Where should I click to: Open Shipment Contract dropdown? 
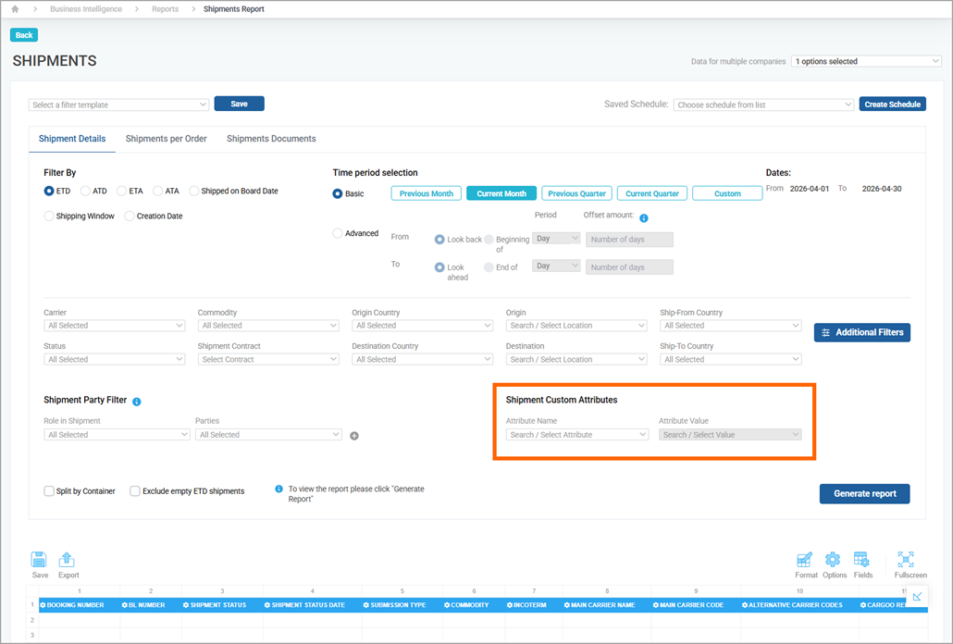tap(268, 360)
